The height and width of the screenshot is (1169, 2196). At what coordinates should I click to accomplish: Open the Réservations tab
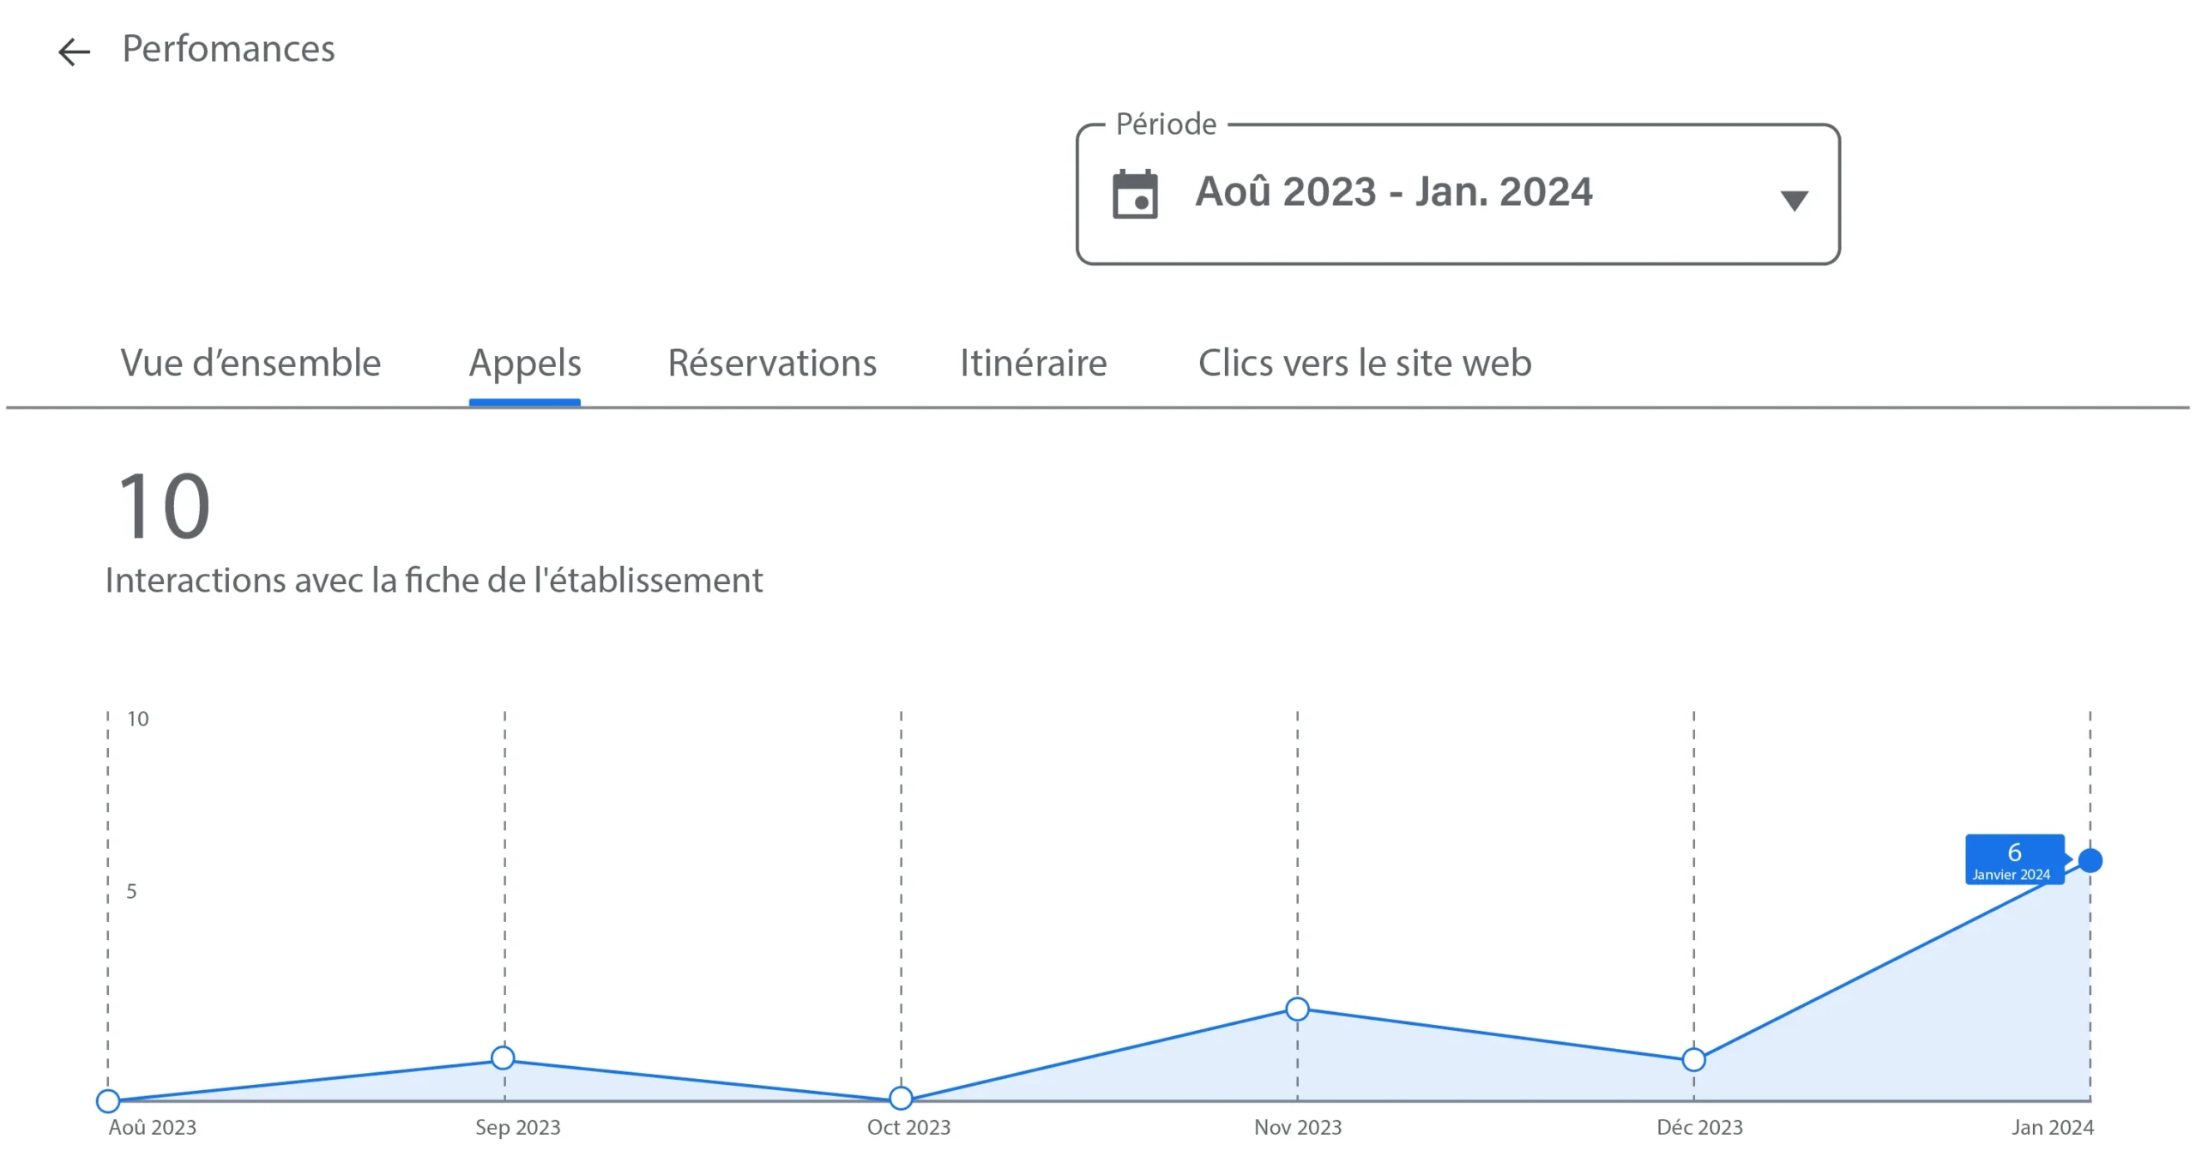[772, 363]
